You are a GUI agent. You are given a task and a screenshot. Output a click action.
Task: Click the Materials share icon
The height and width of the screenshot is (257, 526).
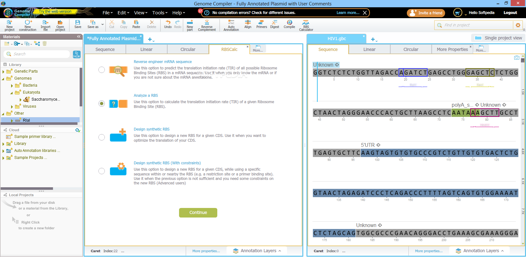point(37,44)
